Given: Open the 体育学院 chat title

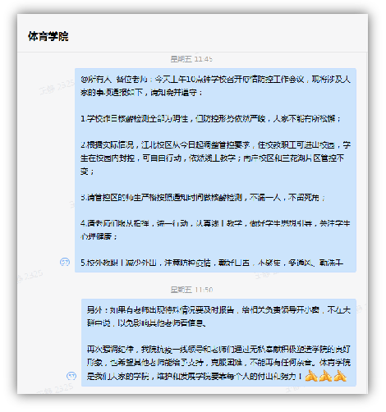Looking at the screenshot, I should 48,36.
